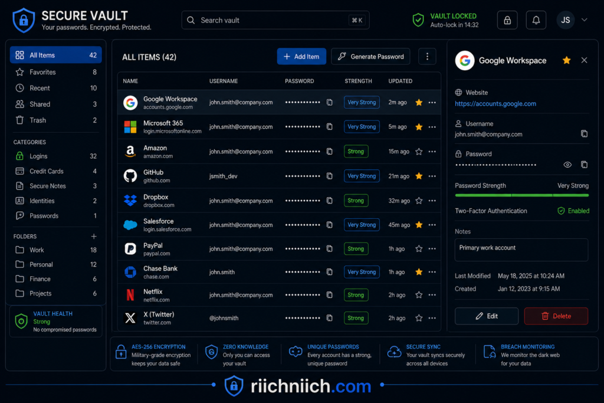
Task: Click the Password Strength bar
Action: point(522,195)
